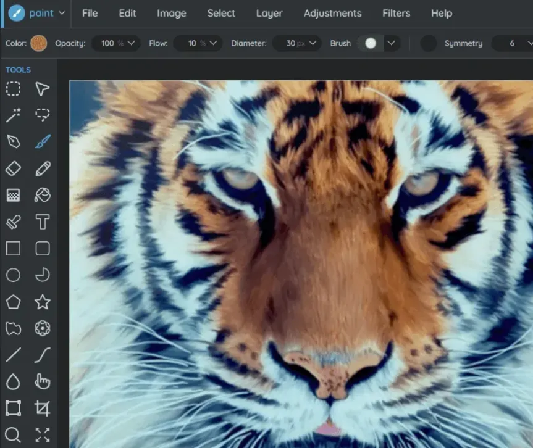Expand the Brush preset dropdown arrow
The width and height of the screenshot is (533, 448).
coord(391,43)
